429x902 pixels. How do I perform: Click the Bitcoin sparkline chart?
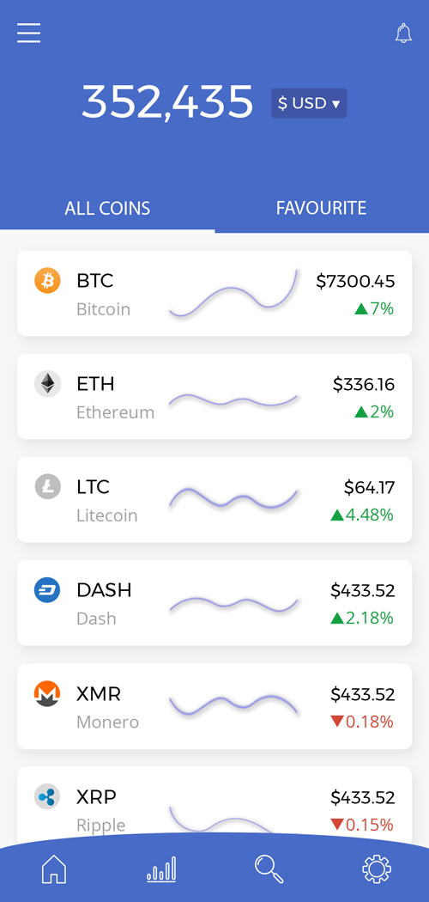click(x=233, y=293)
